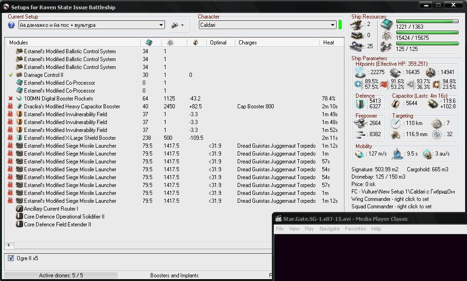The image size is (467, 281).
Task: Click the turret hardpoints icon in Ship Resources
Action: click(356, 24)
